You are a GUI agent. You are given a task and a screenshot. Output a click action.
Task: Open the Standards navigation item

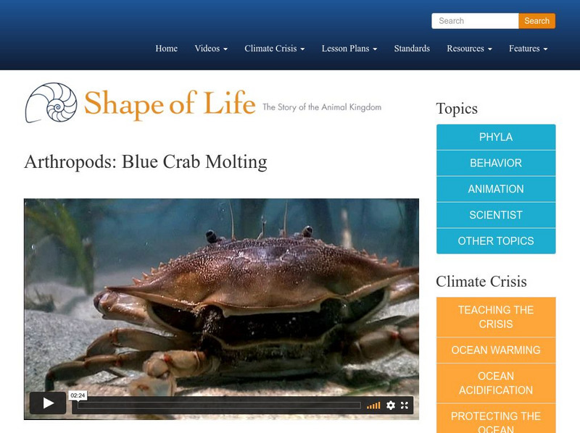point(411,49)
